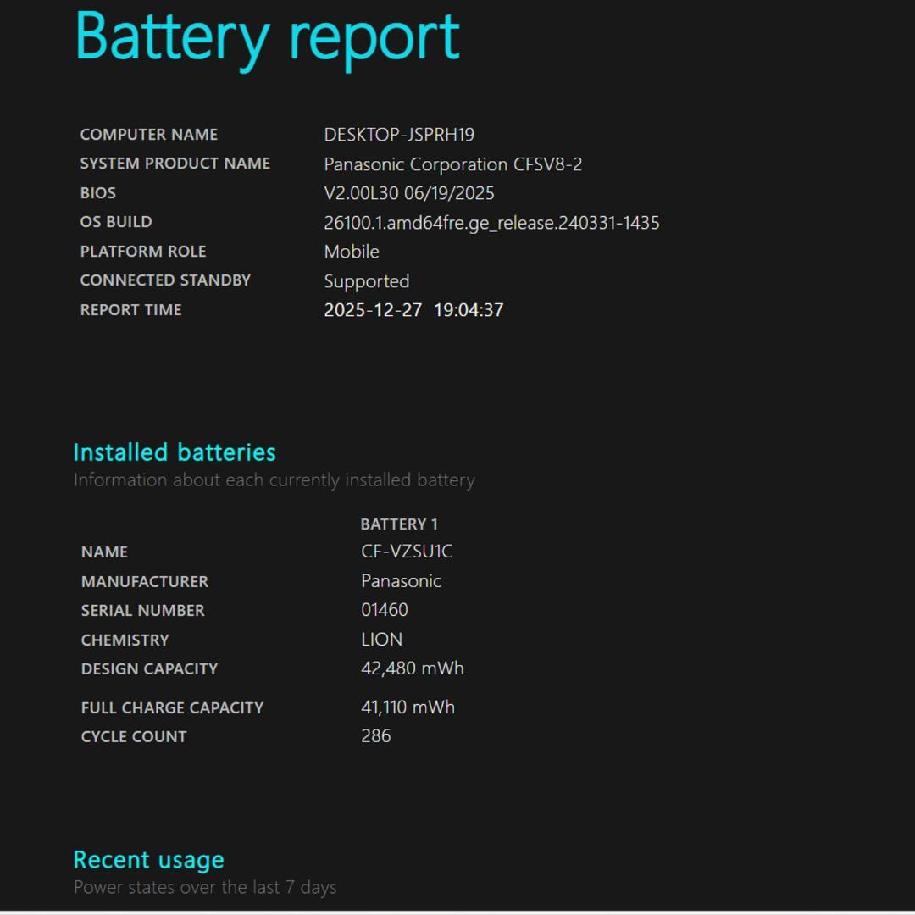Click the battery name CF-VZSU1C
The width and height of the screenshot is (915, 915).
click(407, 552)
